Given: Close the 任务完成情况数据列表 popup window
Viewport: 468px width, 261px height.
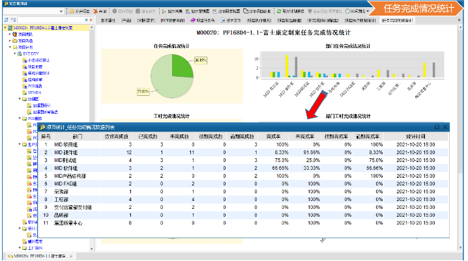Looking at the screenshot, I should point(445,127).
